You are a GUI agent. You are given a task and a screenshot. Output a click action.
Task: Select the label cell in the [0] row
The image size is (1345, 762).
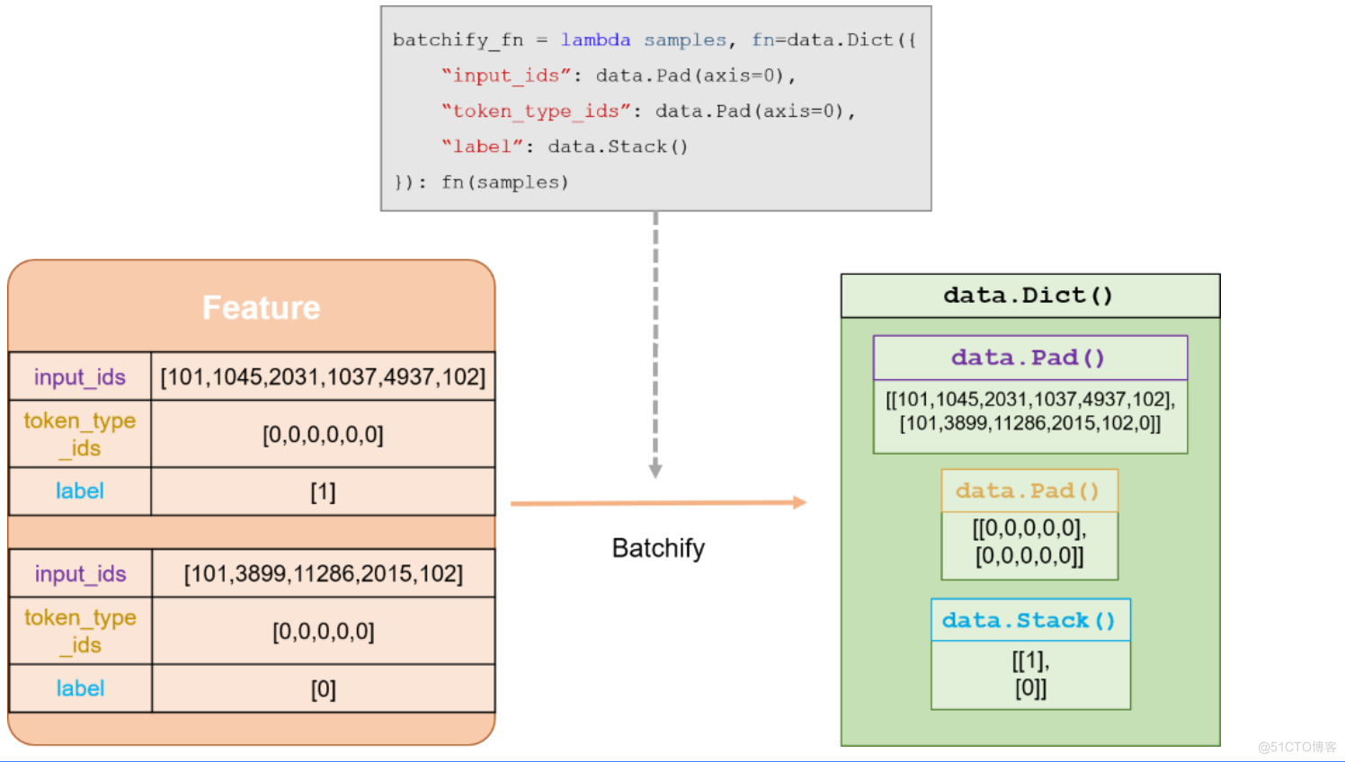[80, 688]
